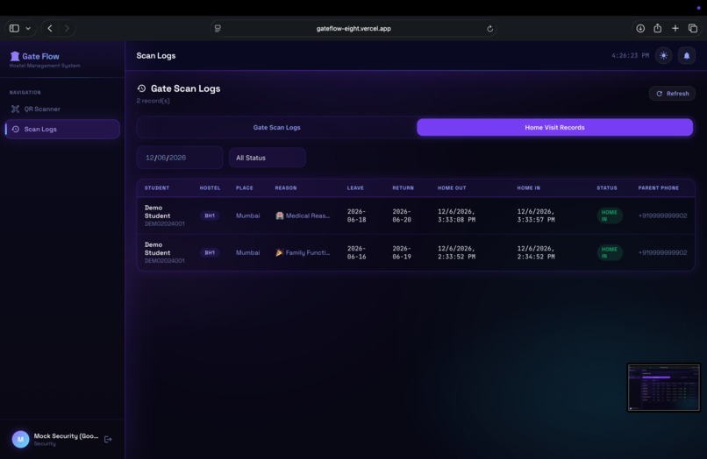Reload the page via address bar icon
Viewport: 707px width, 459px height.
(x=489, y=29)
